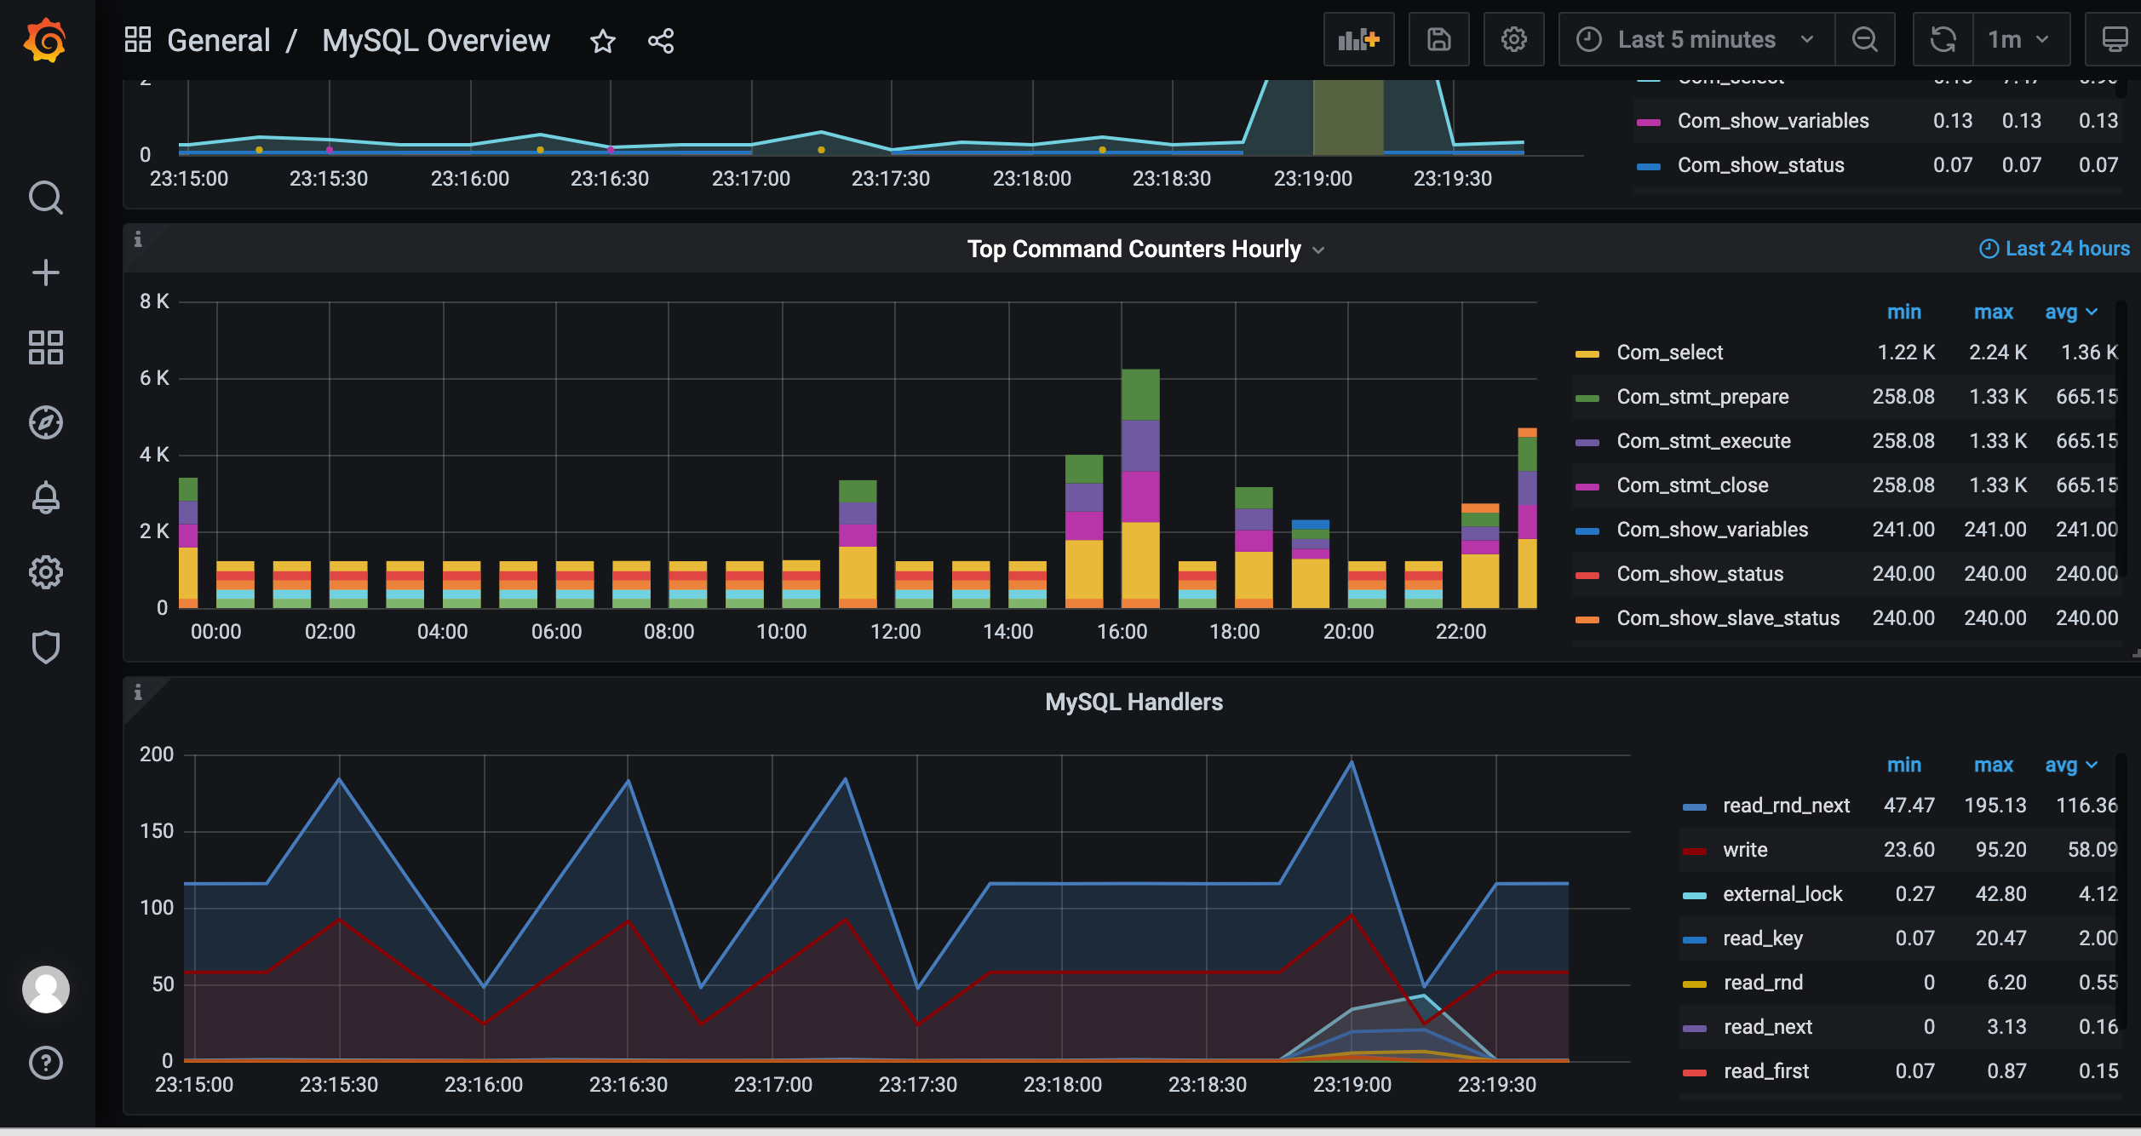Screen dimensions: 2141x1136
Task: Sort Command Counters legend by avg
Action: 2070,312
